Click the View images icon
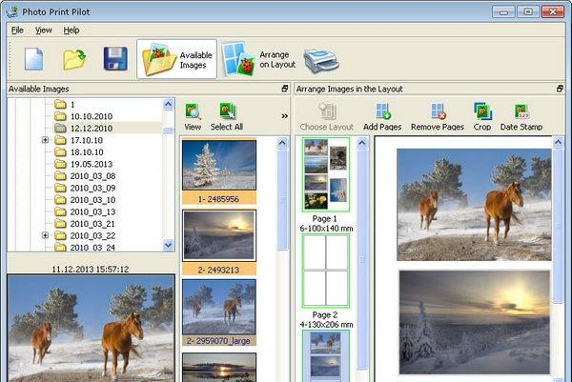The image size is (572, 382). click(x=193, y=116)
